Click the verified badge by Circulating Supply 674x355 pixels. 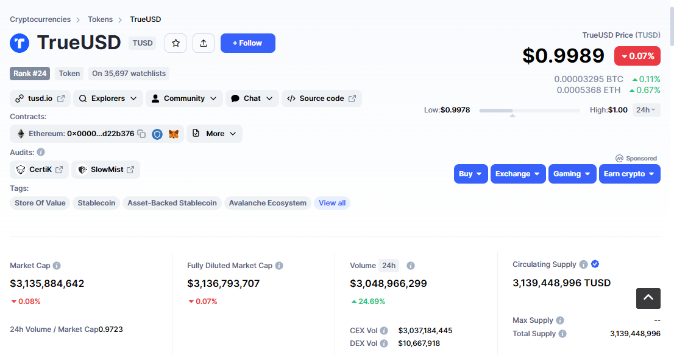(x=595, y=264)
